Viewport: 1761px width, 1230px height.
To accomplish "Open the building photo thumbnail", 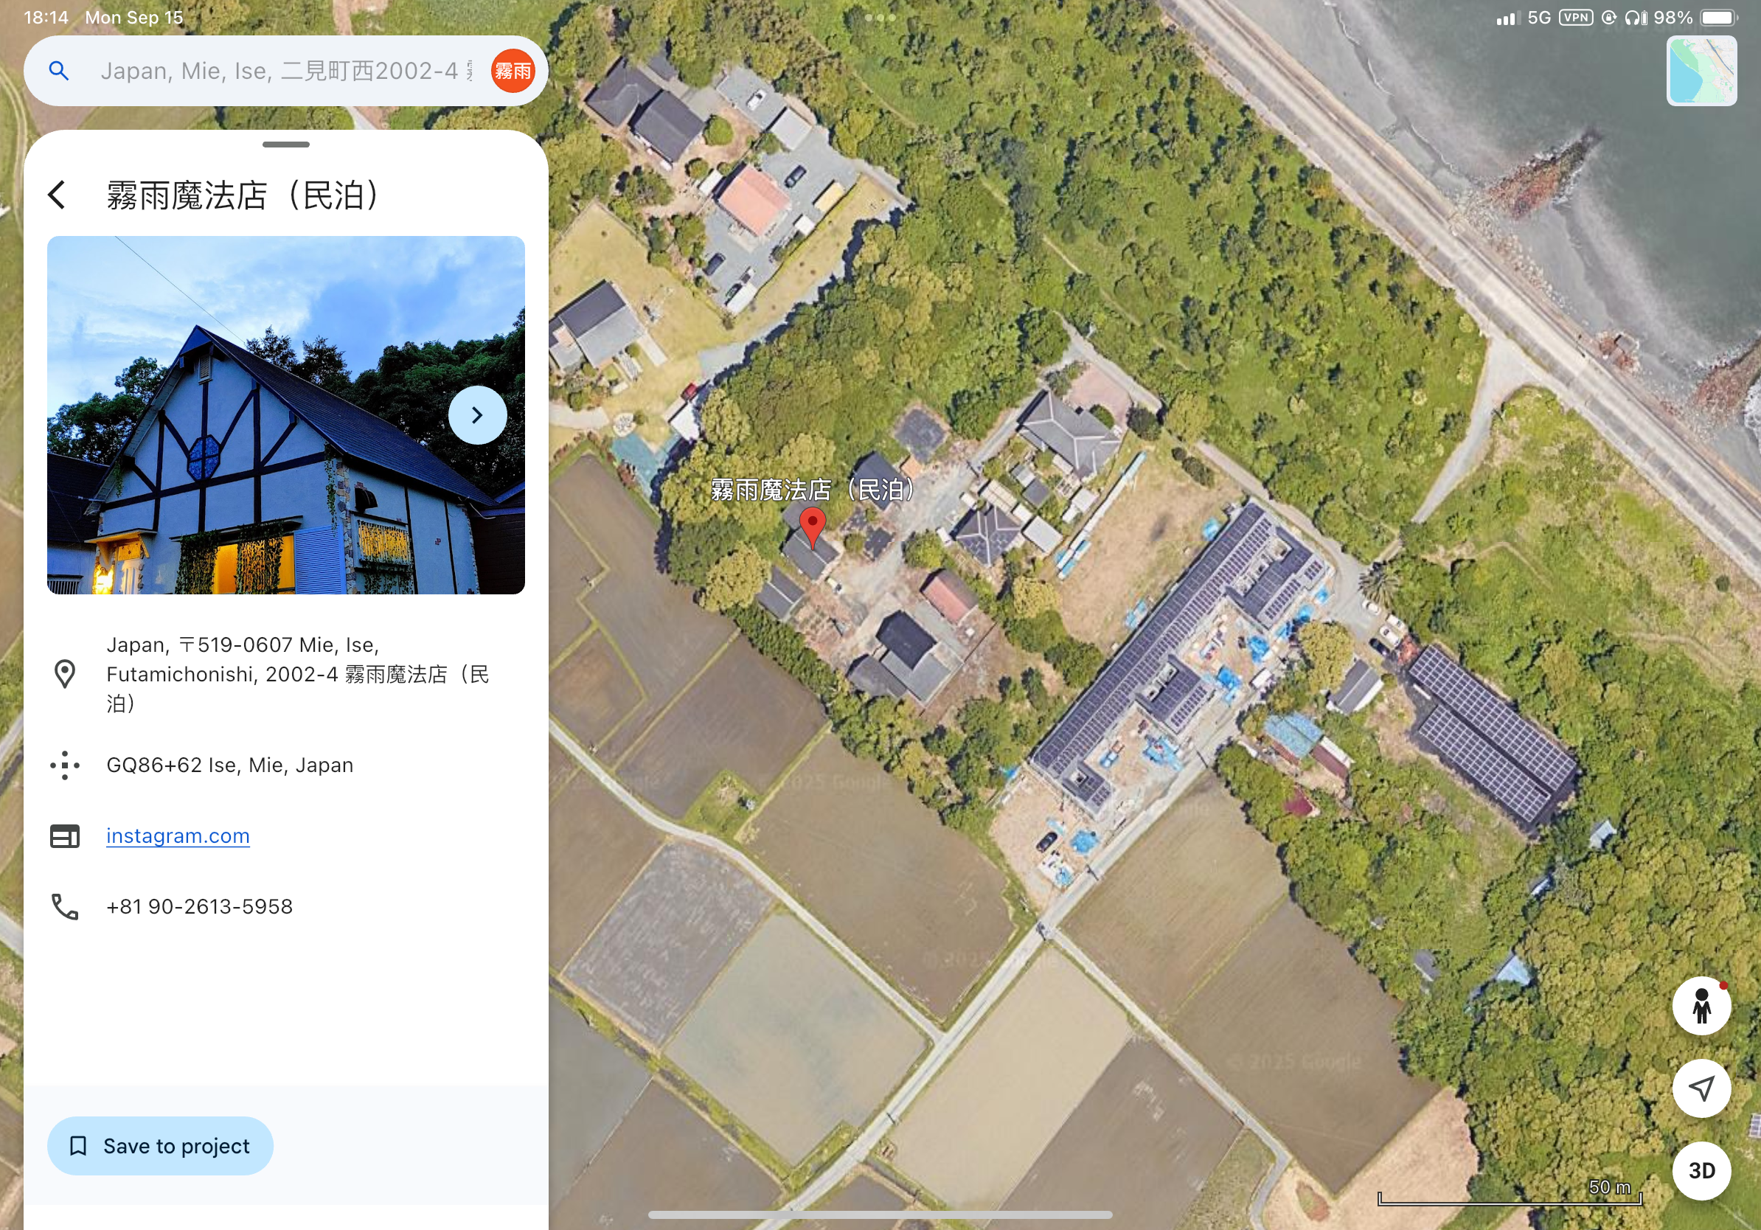I will click(x=285, y=415).
